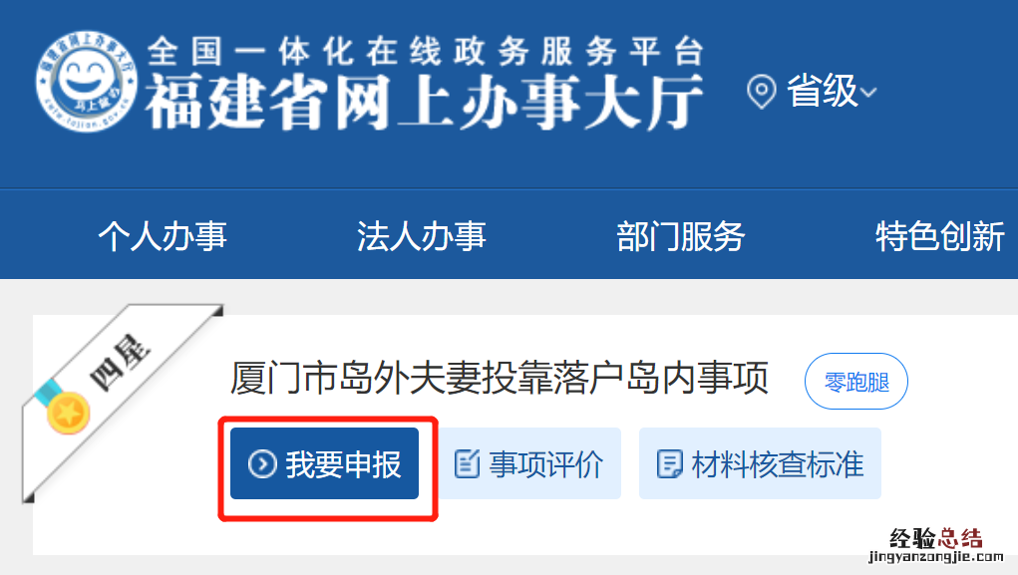Click the arrow icon in 我要申报

[262, 464]
